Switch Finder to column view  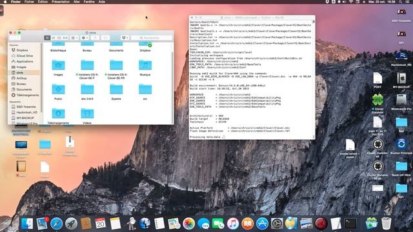pos(59,38)
